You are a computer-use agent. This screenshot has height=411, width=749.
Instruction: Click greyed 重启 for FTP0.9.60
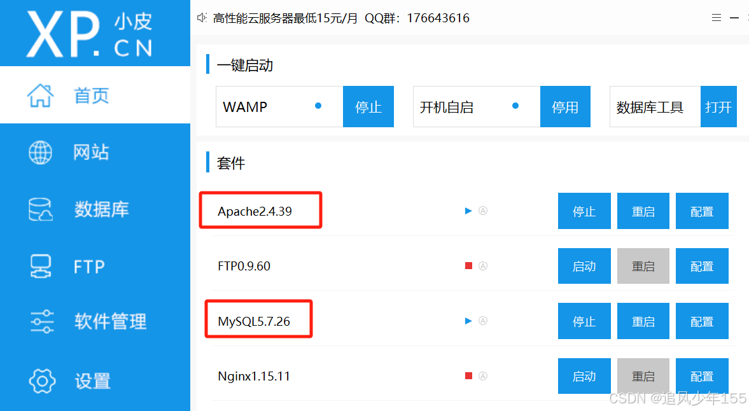[x=643, y=266]
